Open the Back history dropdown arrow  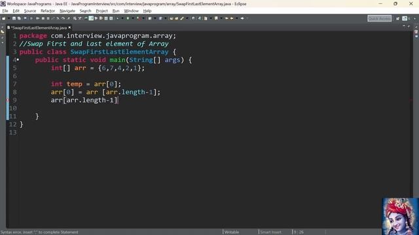(237, 18)
